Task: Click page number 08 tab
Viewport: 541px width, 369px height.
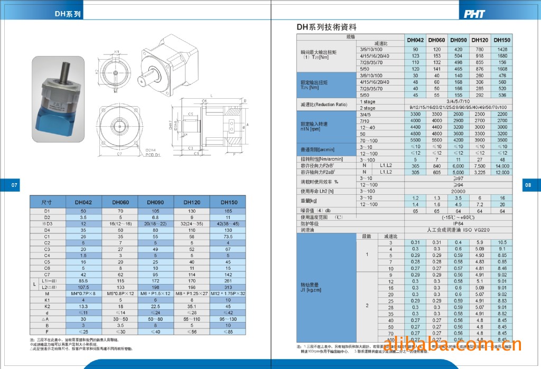Action: (x=531, y=185)
